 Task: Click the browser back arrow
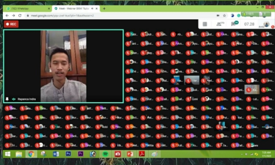tap(7, 16)
